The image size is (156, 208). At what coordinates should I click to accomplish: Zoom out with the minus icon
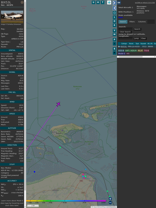[110, 203]
